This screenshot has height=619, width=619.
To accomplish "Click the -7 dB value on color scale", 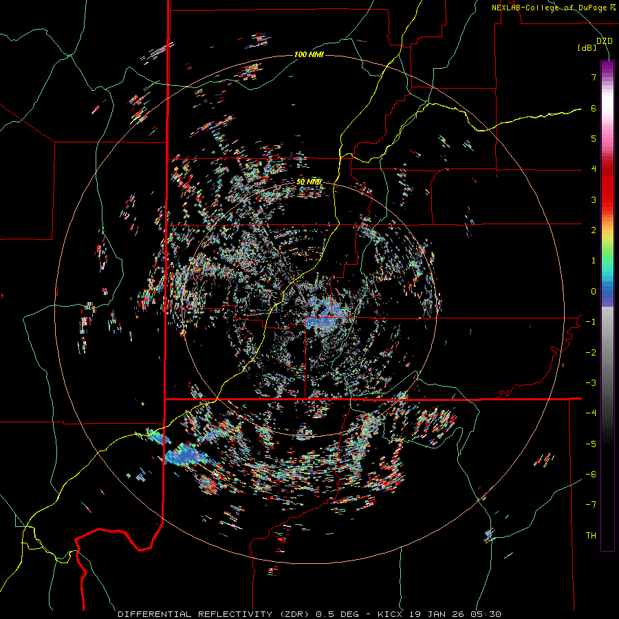I will coord(591,505).
